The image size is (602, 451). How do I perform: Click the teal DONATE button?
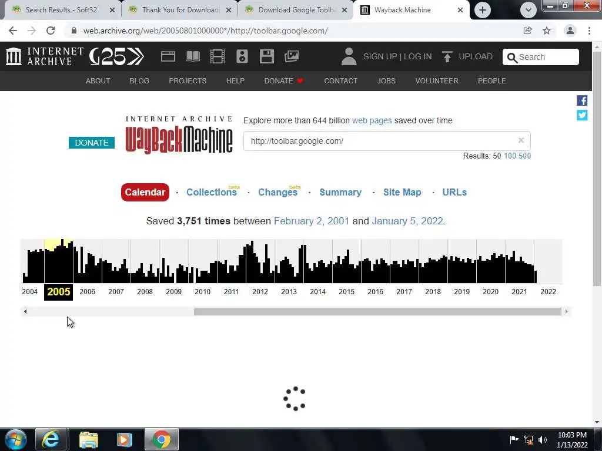[92, 143]
